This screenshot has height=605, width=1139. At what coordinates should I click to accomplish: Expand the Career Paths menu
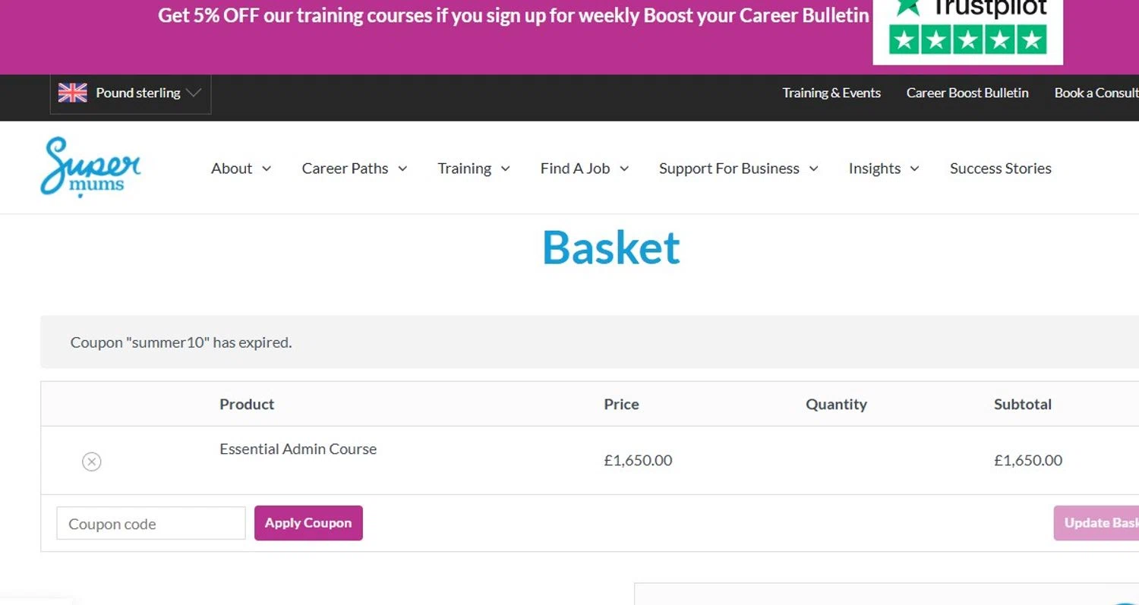pos(354,169)
